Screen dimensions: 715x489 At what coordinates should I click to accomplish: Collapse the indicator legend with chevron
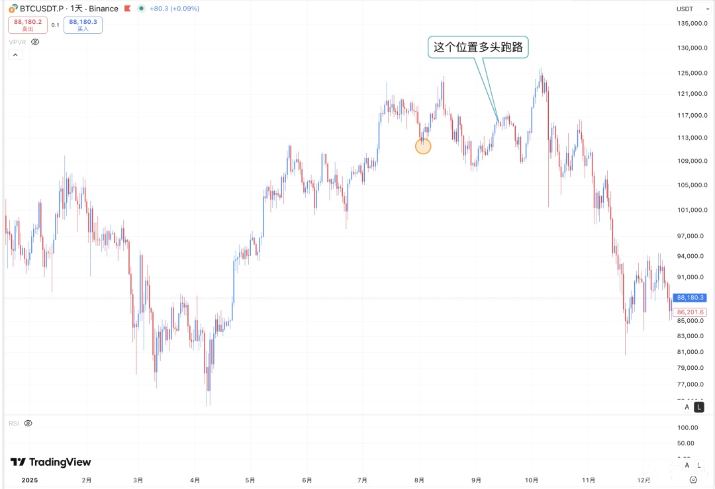(x=15, y=55)
